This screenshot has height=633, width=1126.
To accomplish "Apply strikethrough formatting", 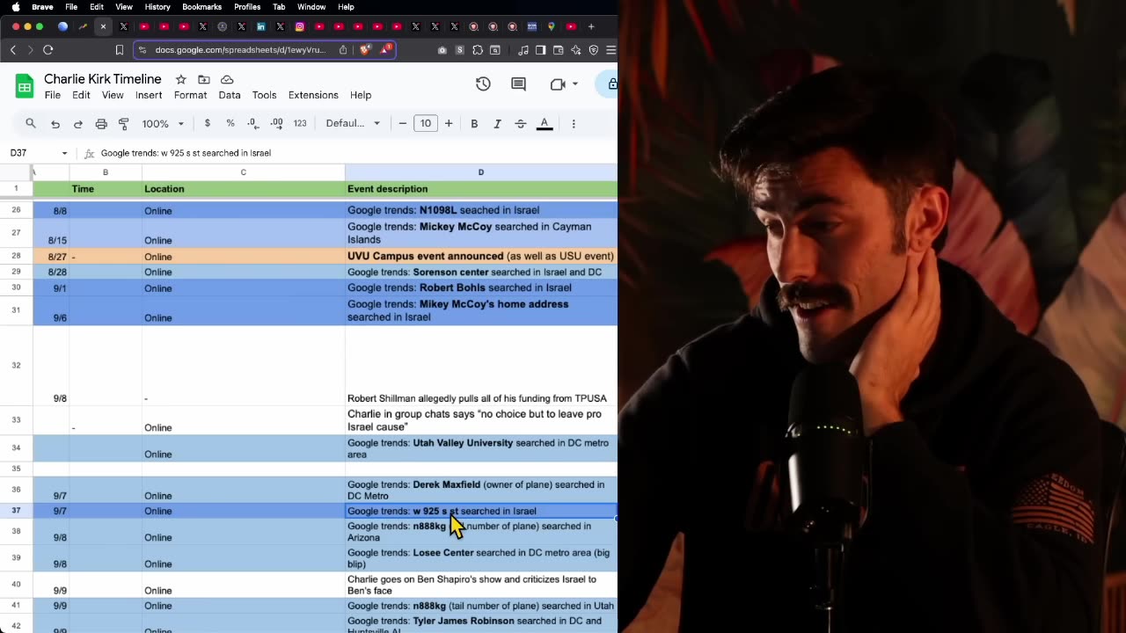I will 521,124.
